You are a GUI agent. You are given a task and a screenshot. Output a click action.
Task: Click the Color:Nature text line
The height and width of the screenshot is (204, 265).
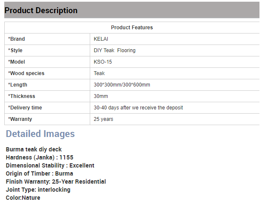[x=23, y=198]
